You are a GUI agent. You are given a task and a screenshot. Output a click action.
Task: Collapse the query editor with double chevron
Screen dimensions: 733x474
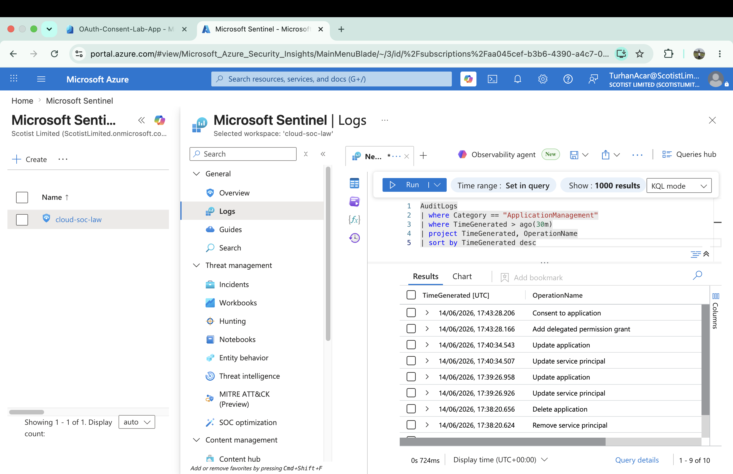[x=707, y=254]
